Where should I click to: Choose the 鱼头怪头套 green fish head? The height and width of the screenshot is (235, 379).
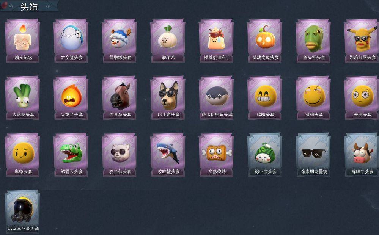coord(313,41)
